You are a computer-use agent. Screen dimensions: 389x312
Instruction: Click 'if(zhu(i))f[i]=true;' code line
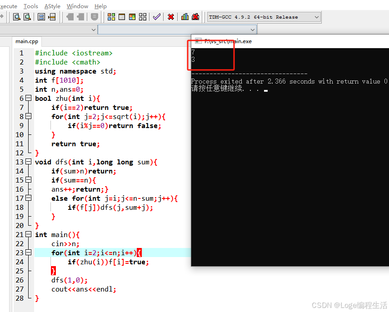(108, 262)
